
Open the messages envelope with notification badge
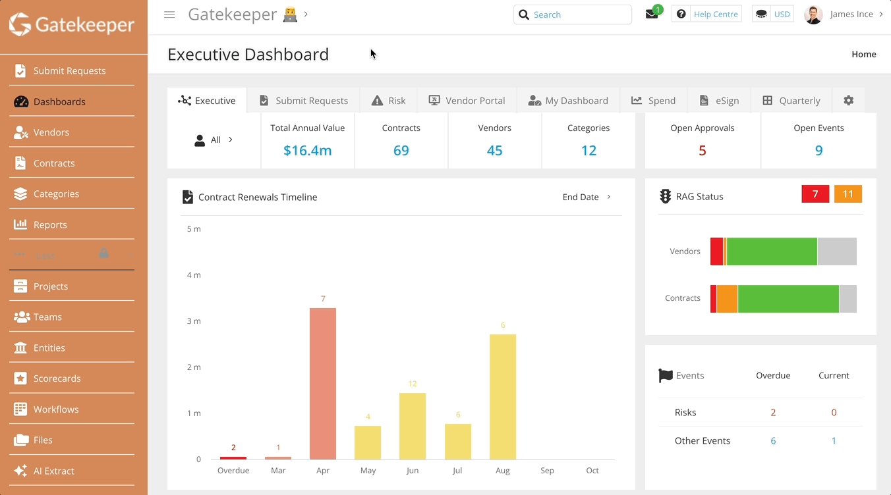coord(651,13)
